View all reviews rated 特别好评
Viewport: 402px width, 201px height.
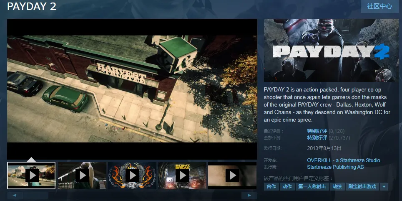point(317,137)
